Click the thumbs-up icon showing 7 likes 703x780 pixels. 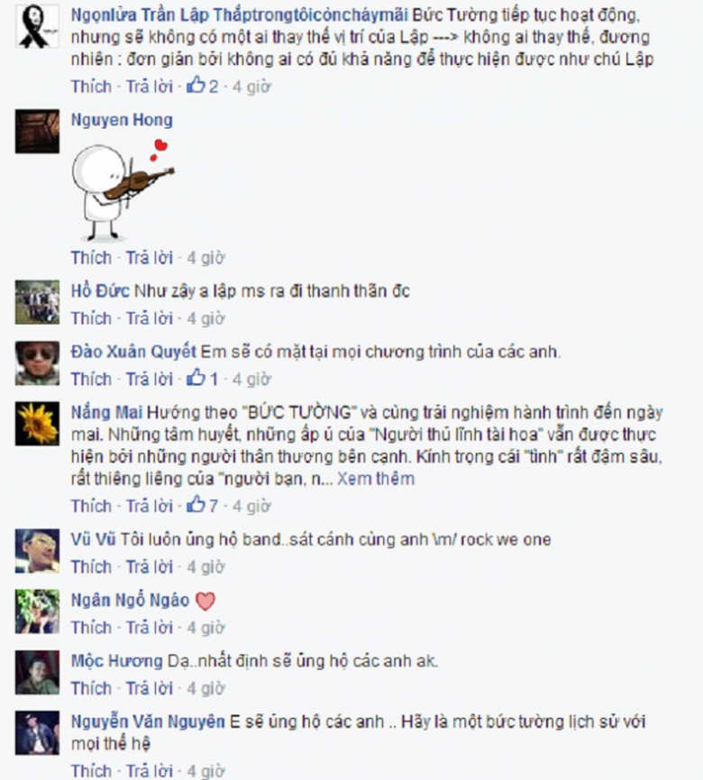coord(196,505)
